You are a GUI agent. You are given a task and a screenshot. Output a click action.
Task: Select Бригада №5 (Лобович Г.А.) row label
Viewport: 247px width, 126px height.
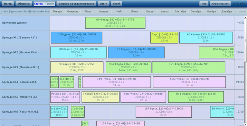(20, 97)
